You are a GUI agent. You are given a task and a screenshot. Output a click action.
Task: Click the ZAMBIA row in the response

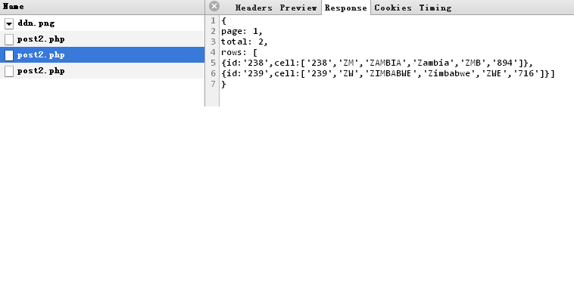pyautogui.click(x=376, y=63)
